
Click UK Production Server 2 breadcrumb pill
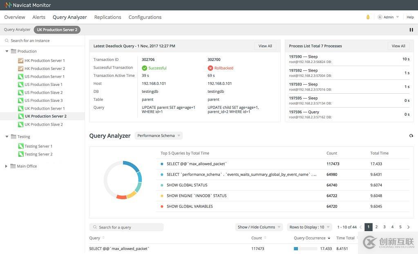point(57,29)
